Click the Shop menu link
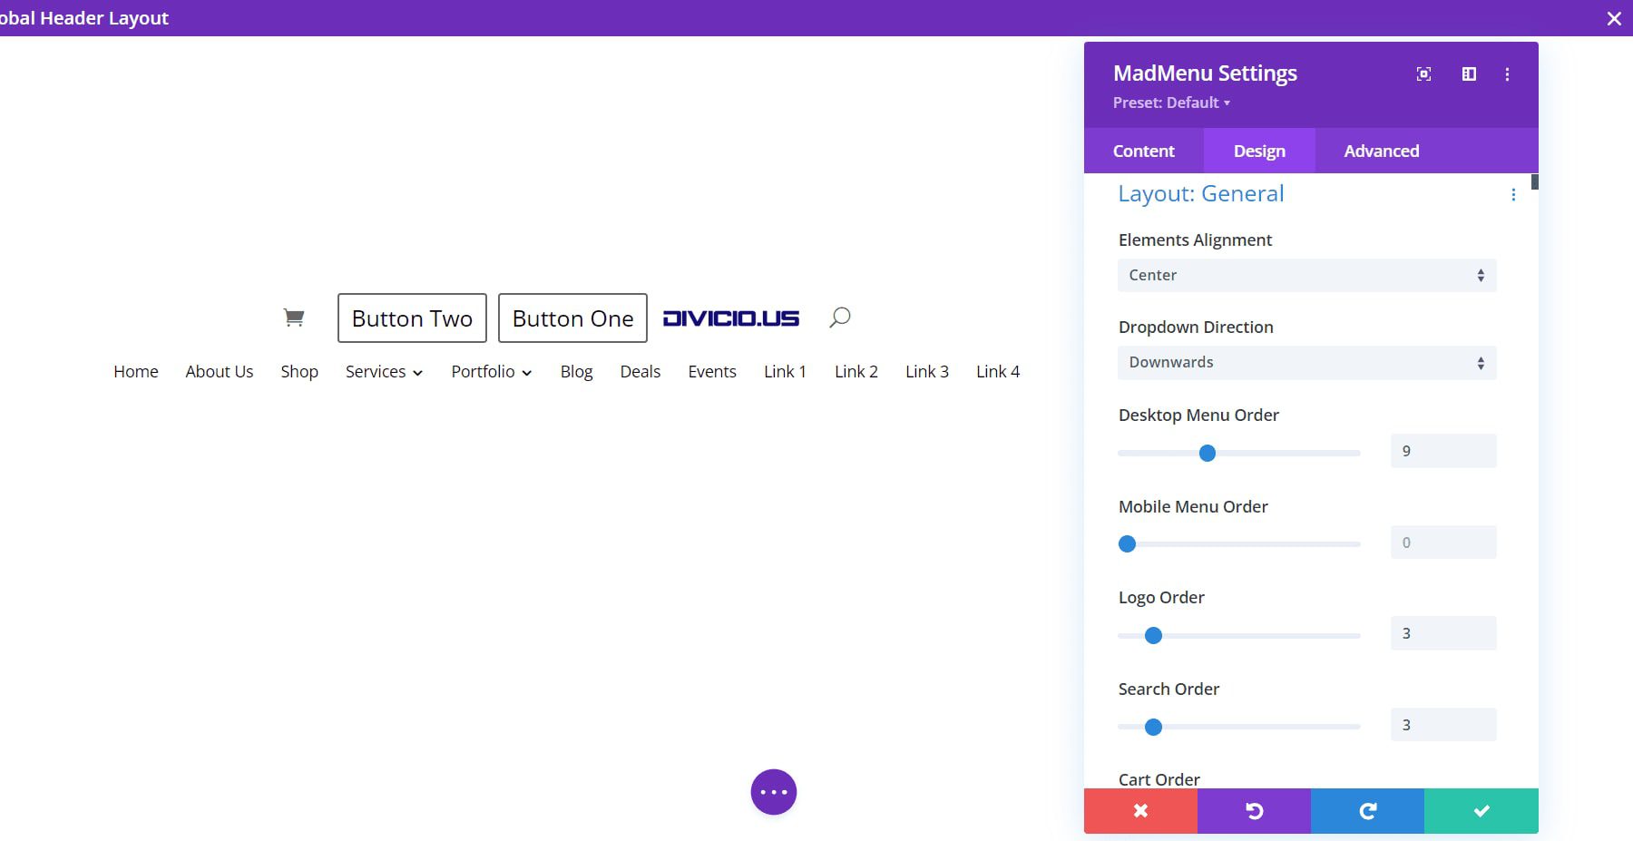 pyautogui.click(x=299, y=372)
